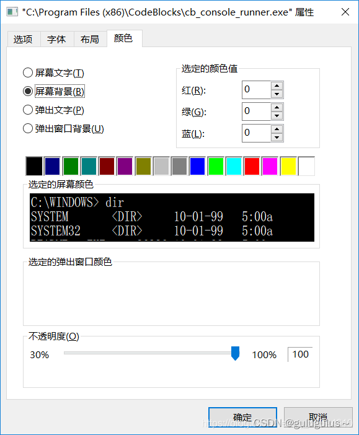359x435 pixels.
Task: Switch to the 颜色 tab
Action: (x=124, y=38)
